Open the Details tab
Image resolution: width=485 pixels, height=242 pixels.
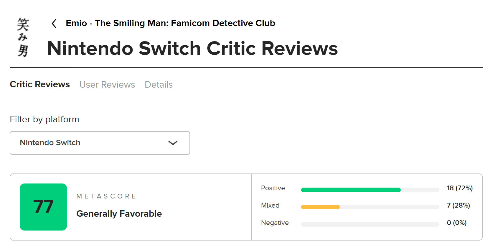[159, 85]
